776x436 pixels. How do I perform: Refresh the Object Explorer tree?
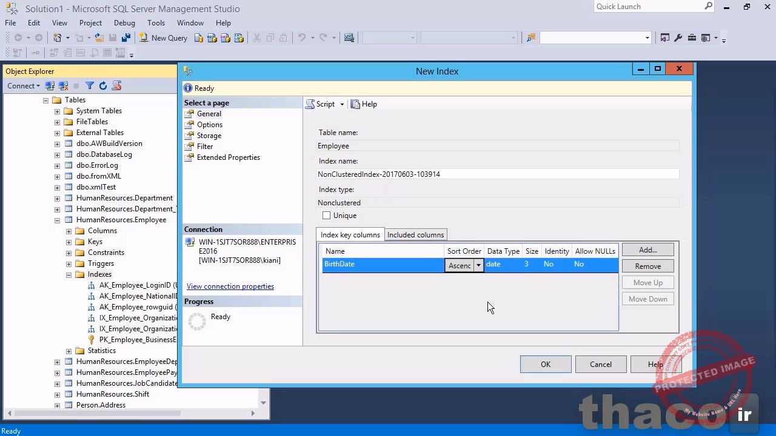(x=103, y=86)
